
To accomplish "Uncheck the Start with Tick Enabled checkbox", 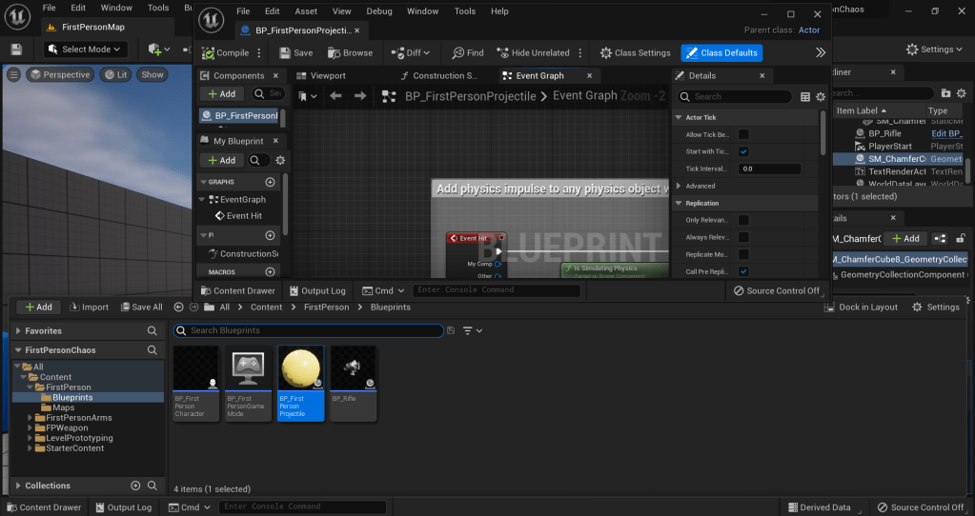I will coord(743,152).
